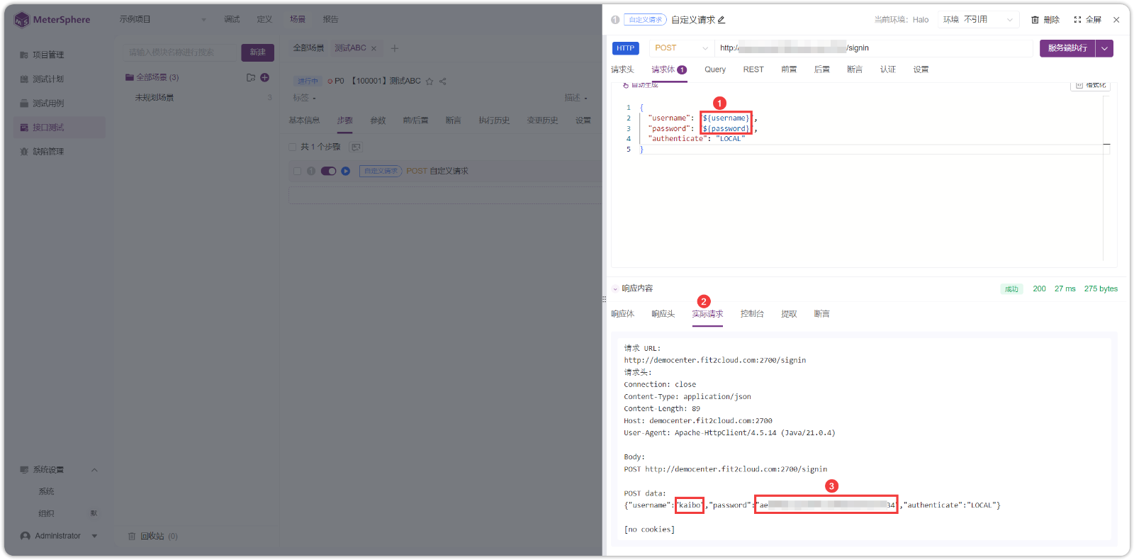Open the 响应头 response tab
Screen dimensions: 1134x560
663,314
